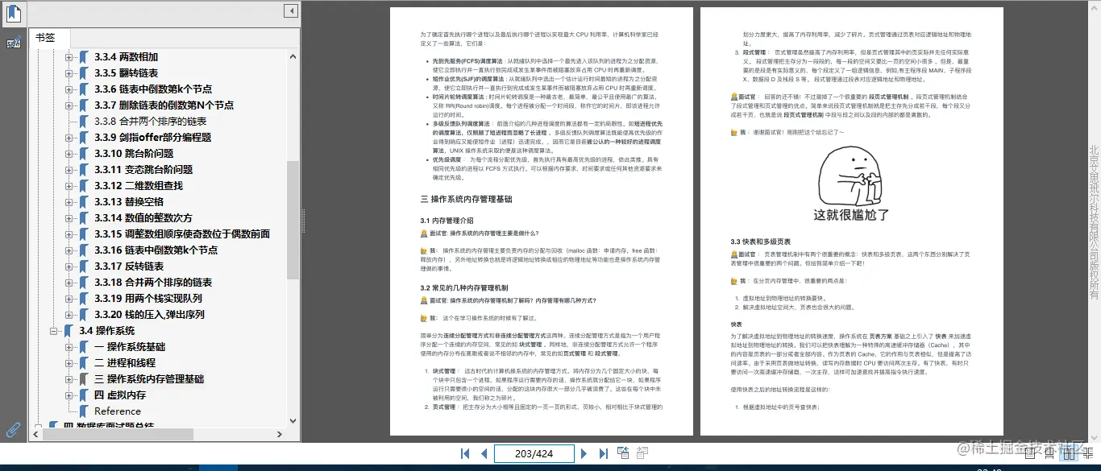Open the Bookmarks panel icon in sidebar

tap(14, 13)
